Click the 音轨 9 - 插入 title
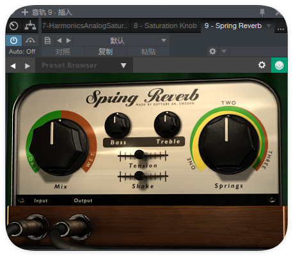The width and height of the screenshot is (293, 256). coord(52,12)
